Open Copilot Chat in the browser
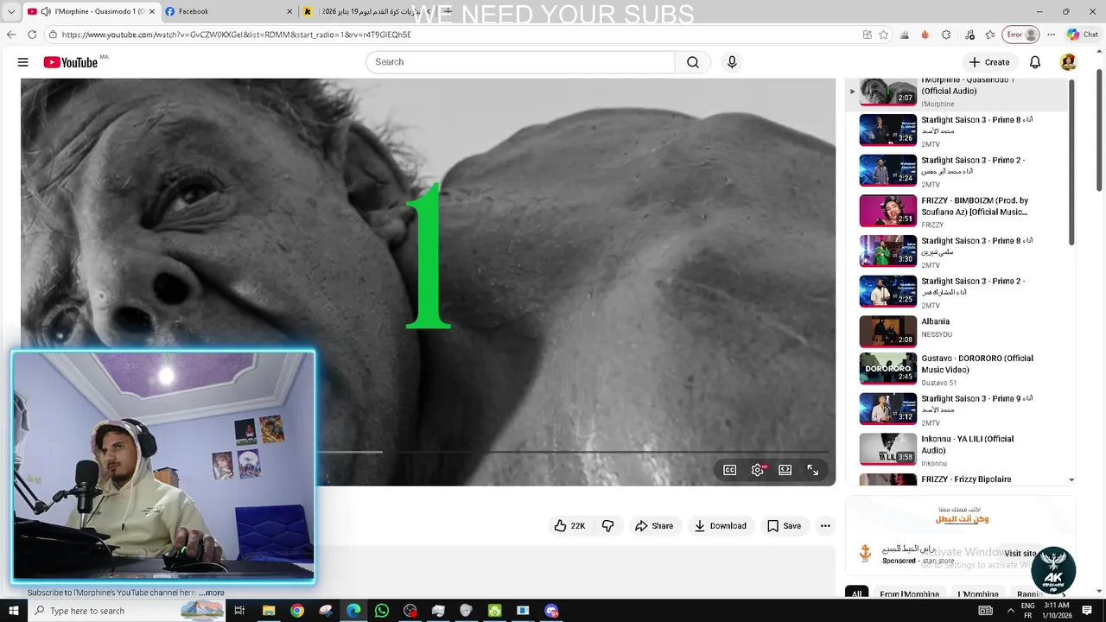1106x622 pixels. tap(1083, 35)
